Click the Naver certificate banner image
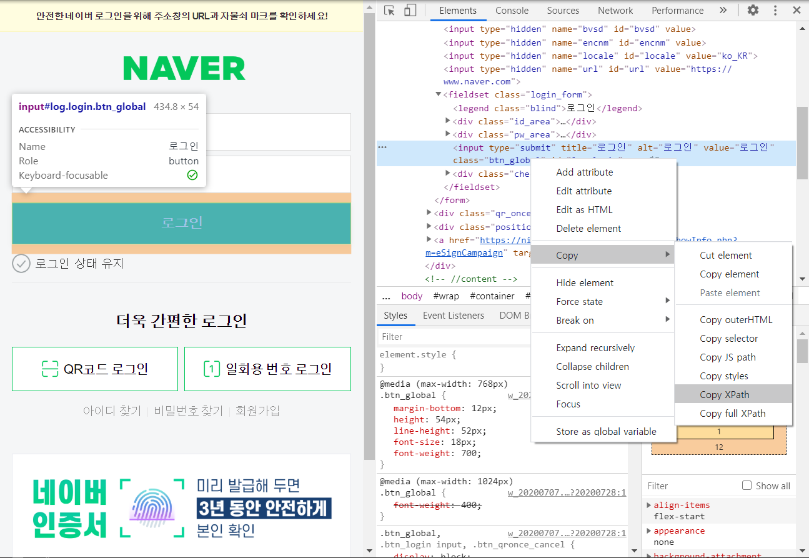 click(181, 506)
